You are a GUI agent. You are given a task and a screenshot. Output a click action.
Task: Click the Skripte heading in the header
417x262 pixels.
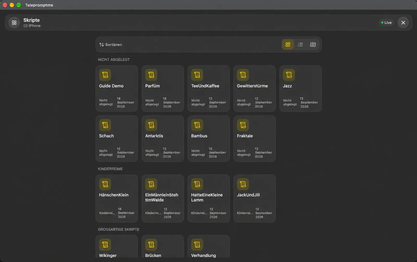coord(32,20)
